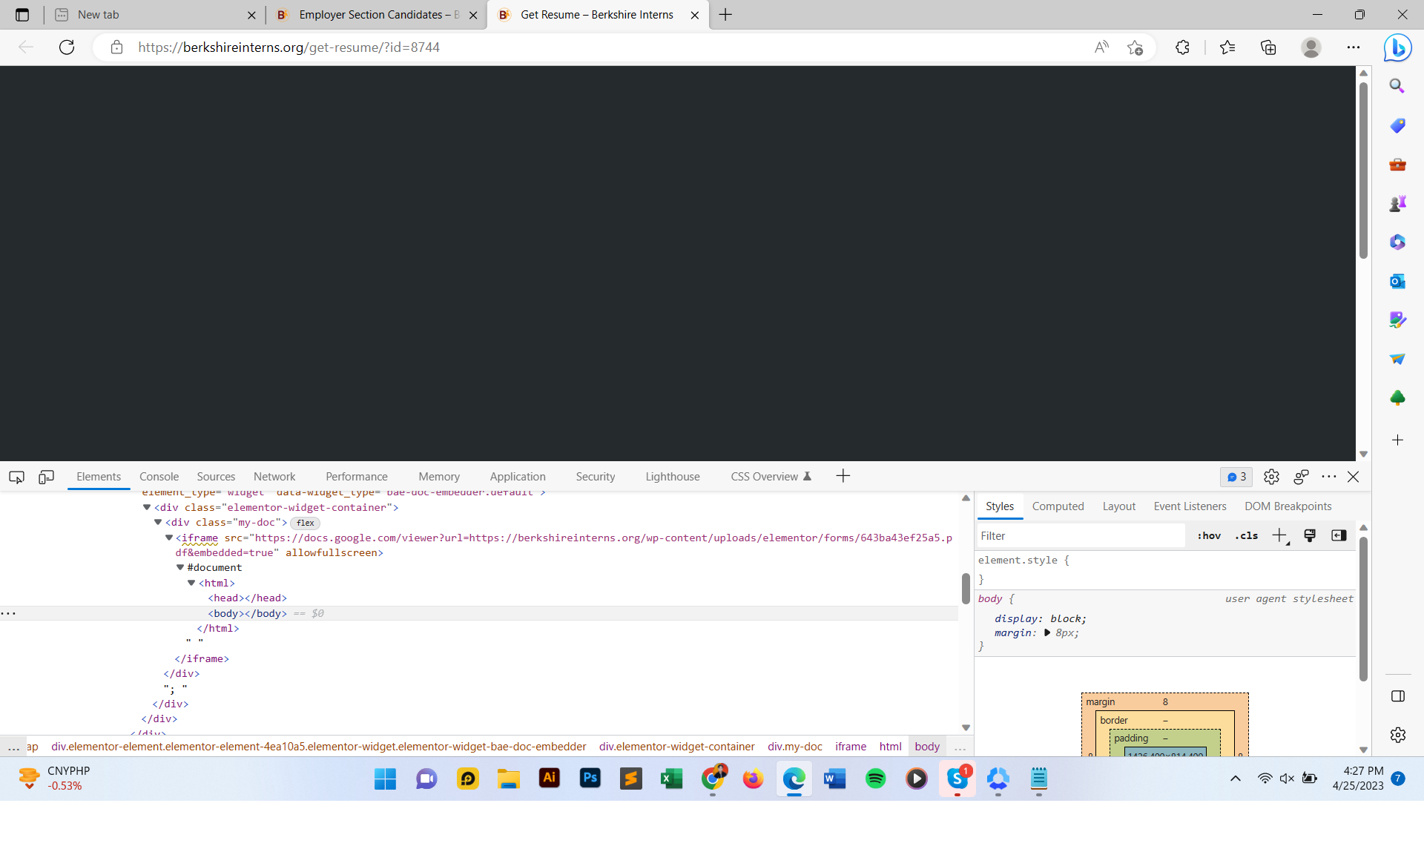The width and height of the screenshot is (1424, 846).
Task: Click html in the breadcrumb bar
Action: coord(890,747)
